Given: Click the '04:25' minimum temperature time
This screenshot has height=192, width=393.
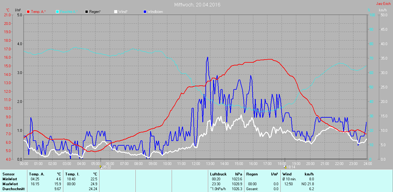Looking at the screenshot, I should (35, 179).
